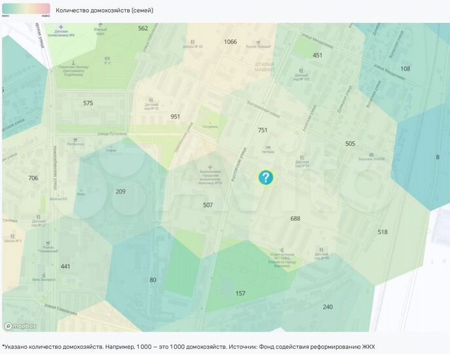Screen dimensions: 450x354
Task: Click the legend title Количество домохозяйств (семей)
Action: pyautogui.click(x=104, y=10)
